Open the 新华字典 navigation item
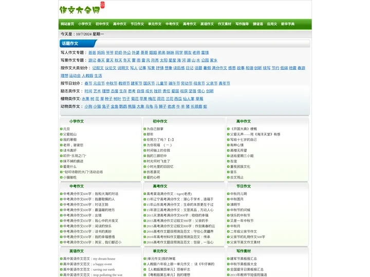Viewport: 370px width, 277px height. (x=288, y=24)
